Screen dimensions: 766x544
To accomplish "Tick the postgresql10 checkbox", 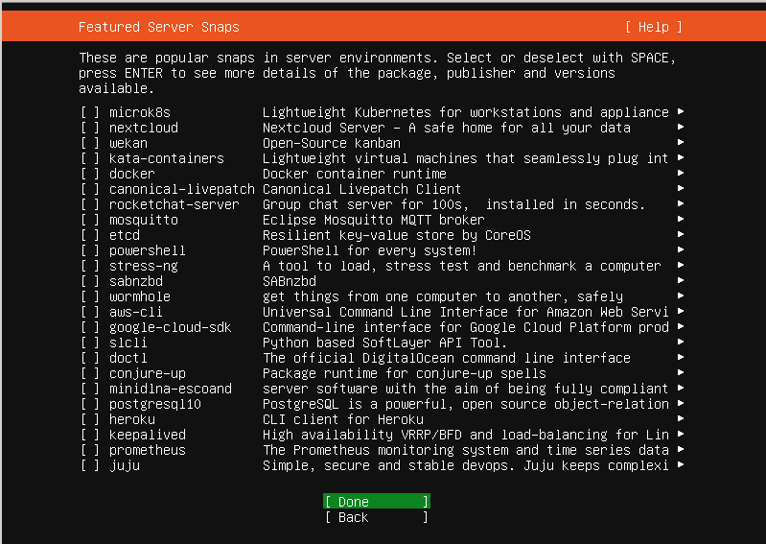I will click(x=90, y=404).
